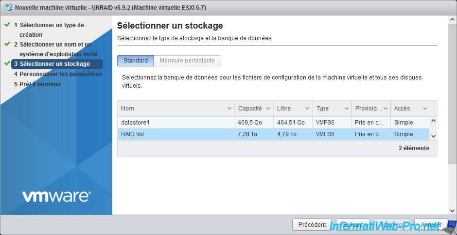457x235 pixels.
Task: Open the Type column dropdown arrow
Action: tap(347, 109)
